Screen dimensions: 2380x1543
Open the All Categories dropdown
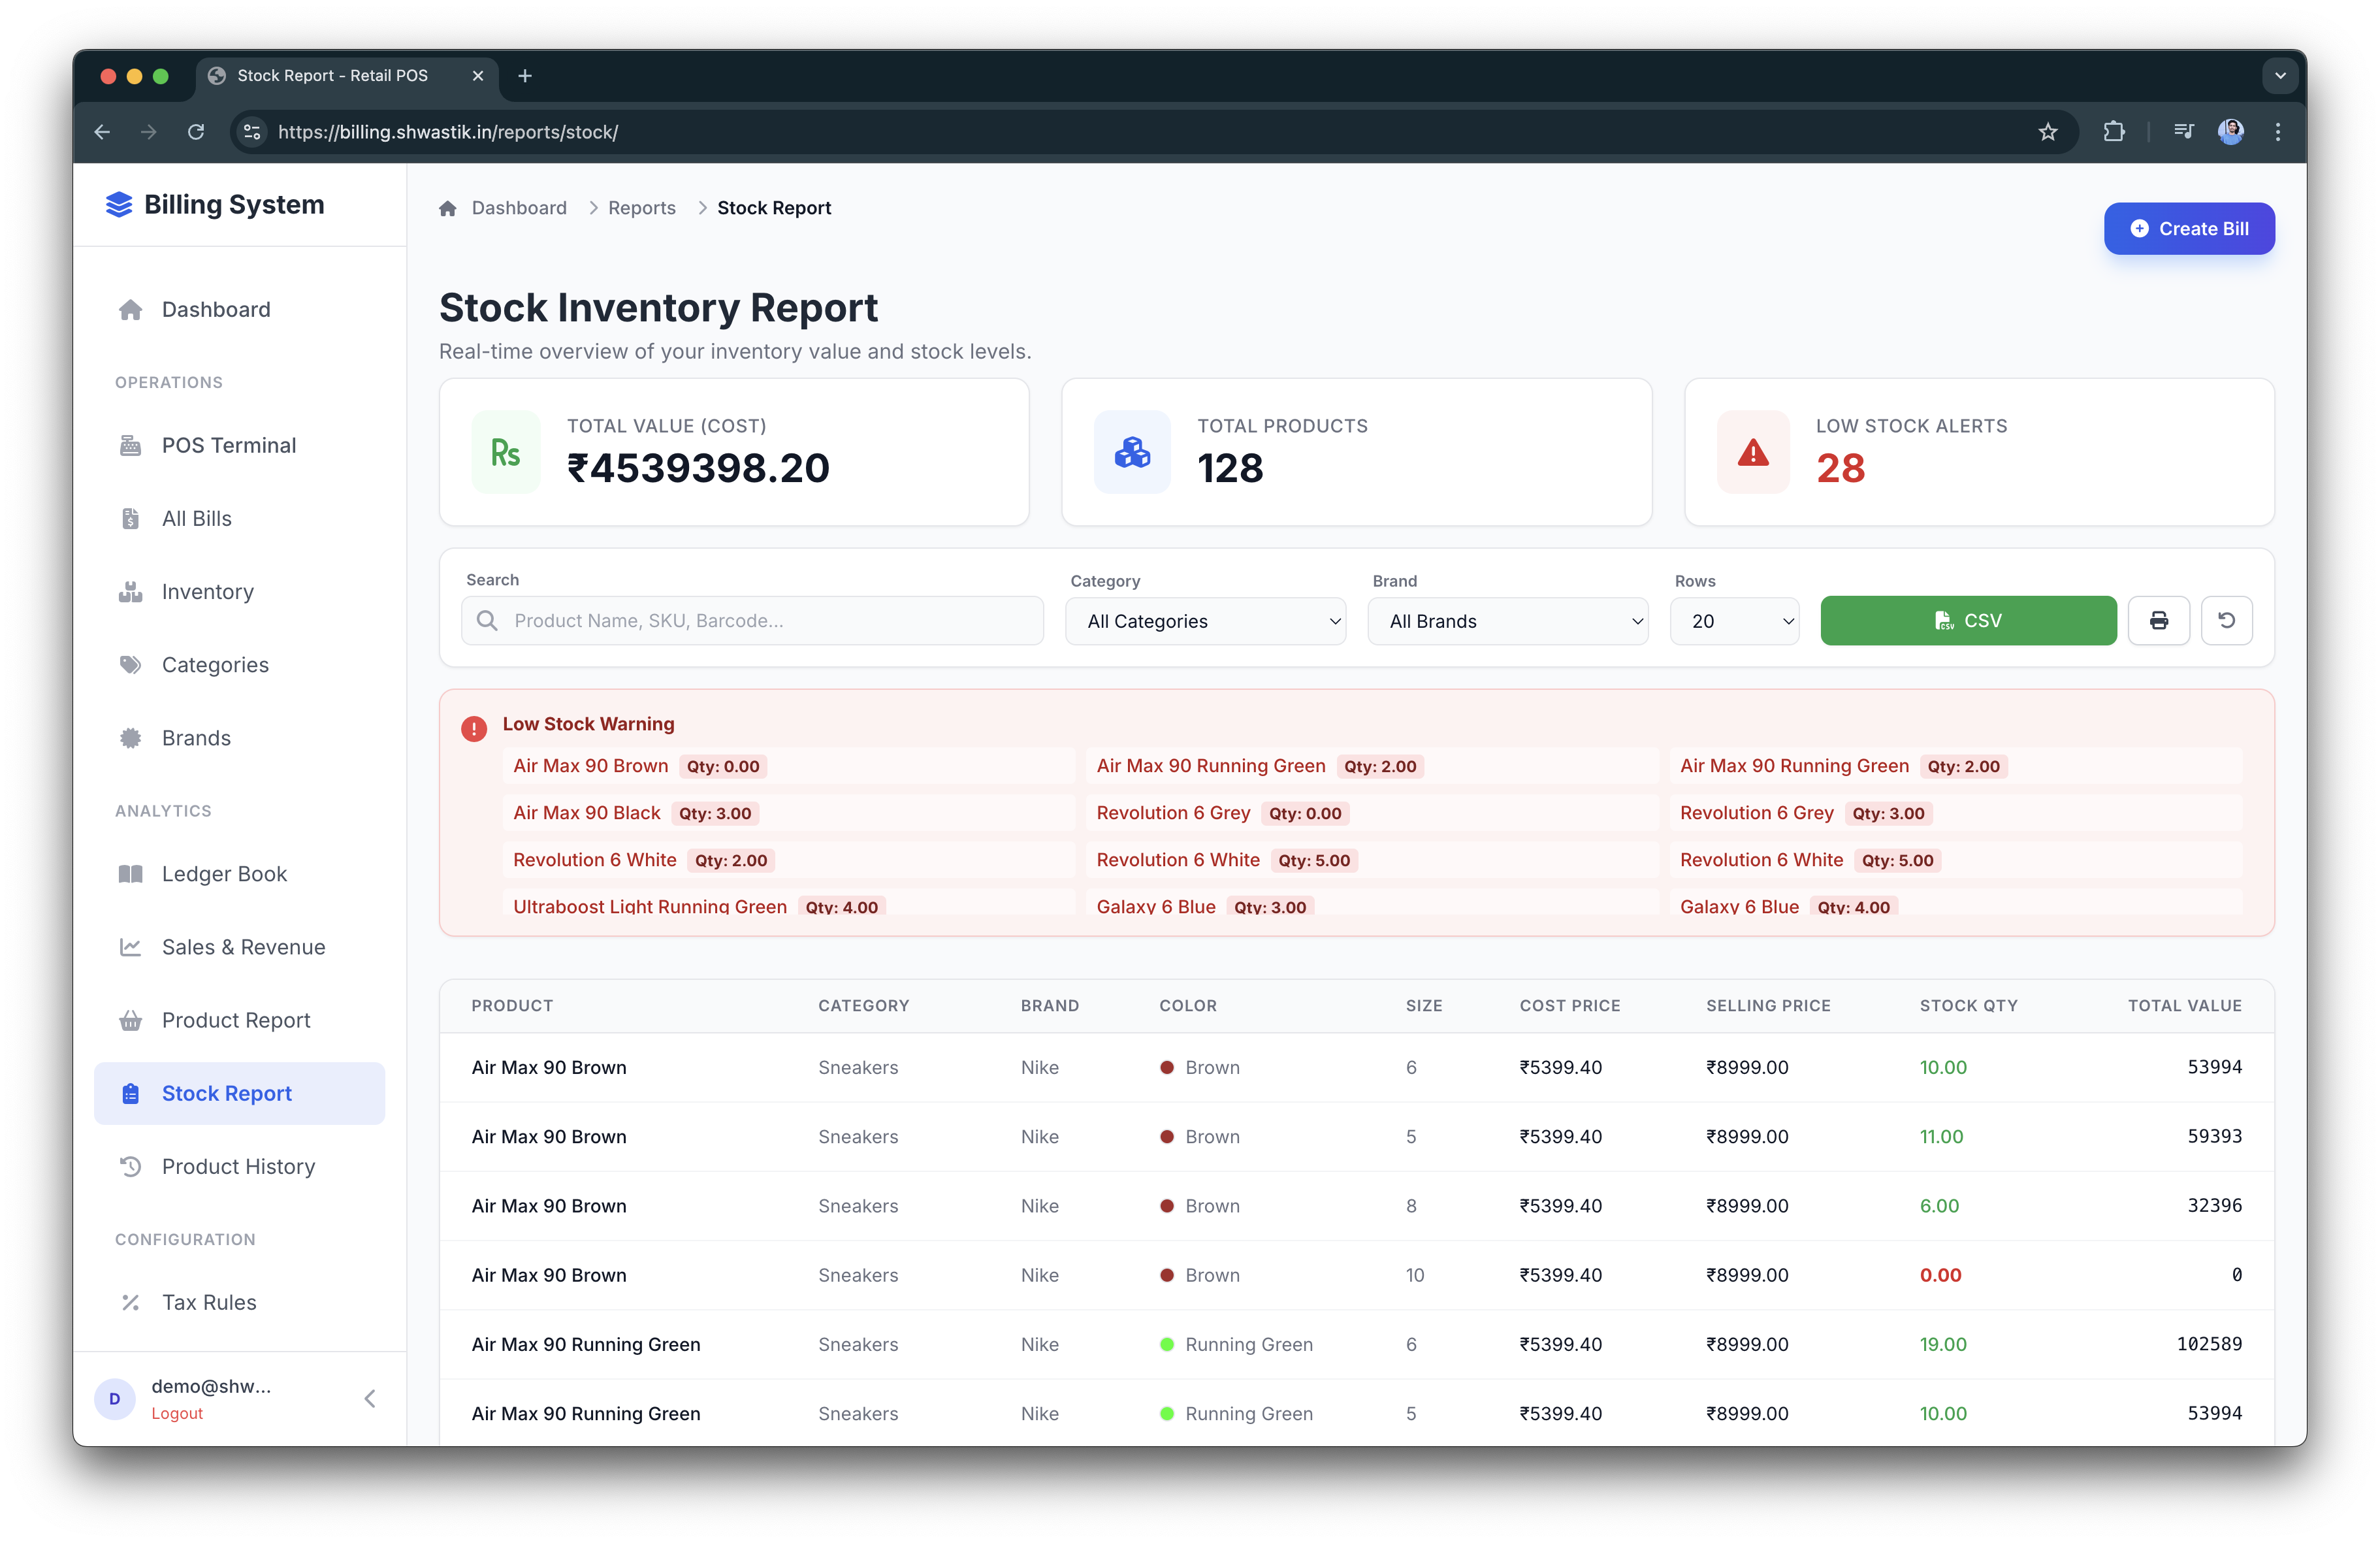[x=1205, y=621]
